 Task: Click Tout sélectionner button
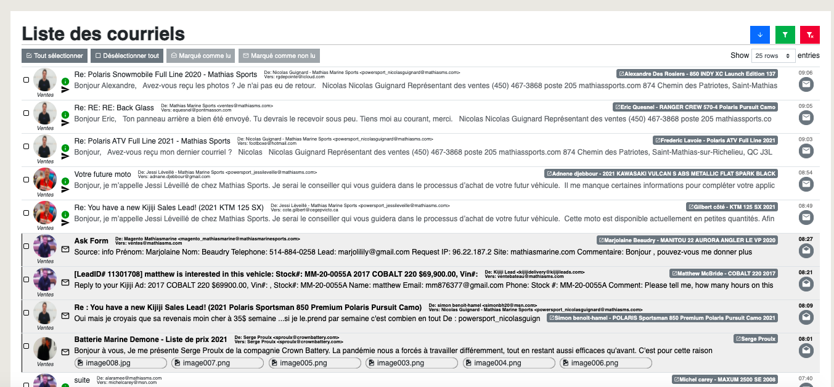[54, 56]
